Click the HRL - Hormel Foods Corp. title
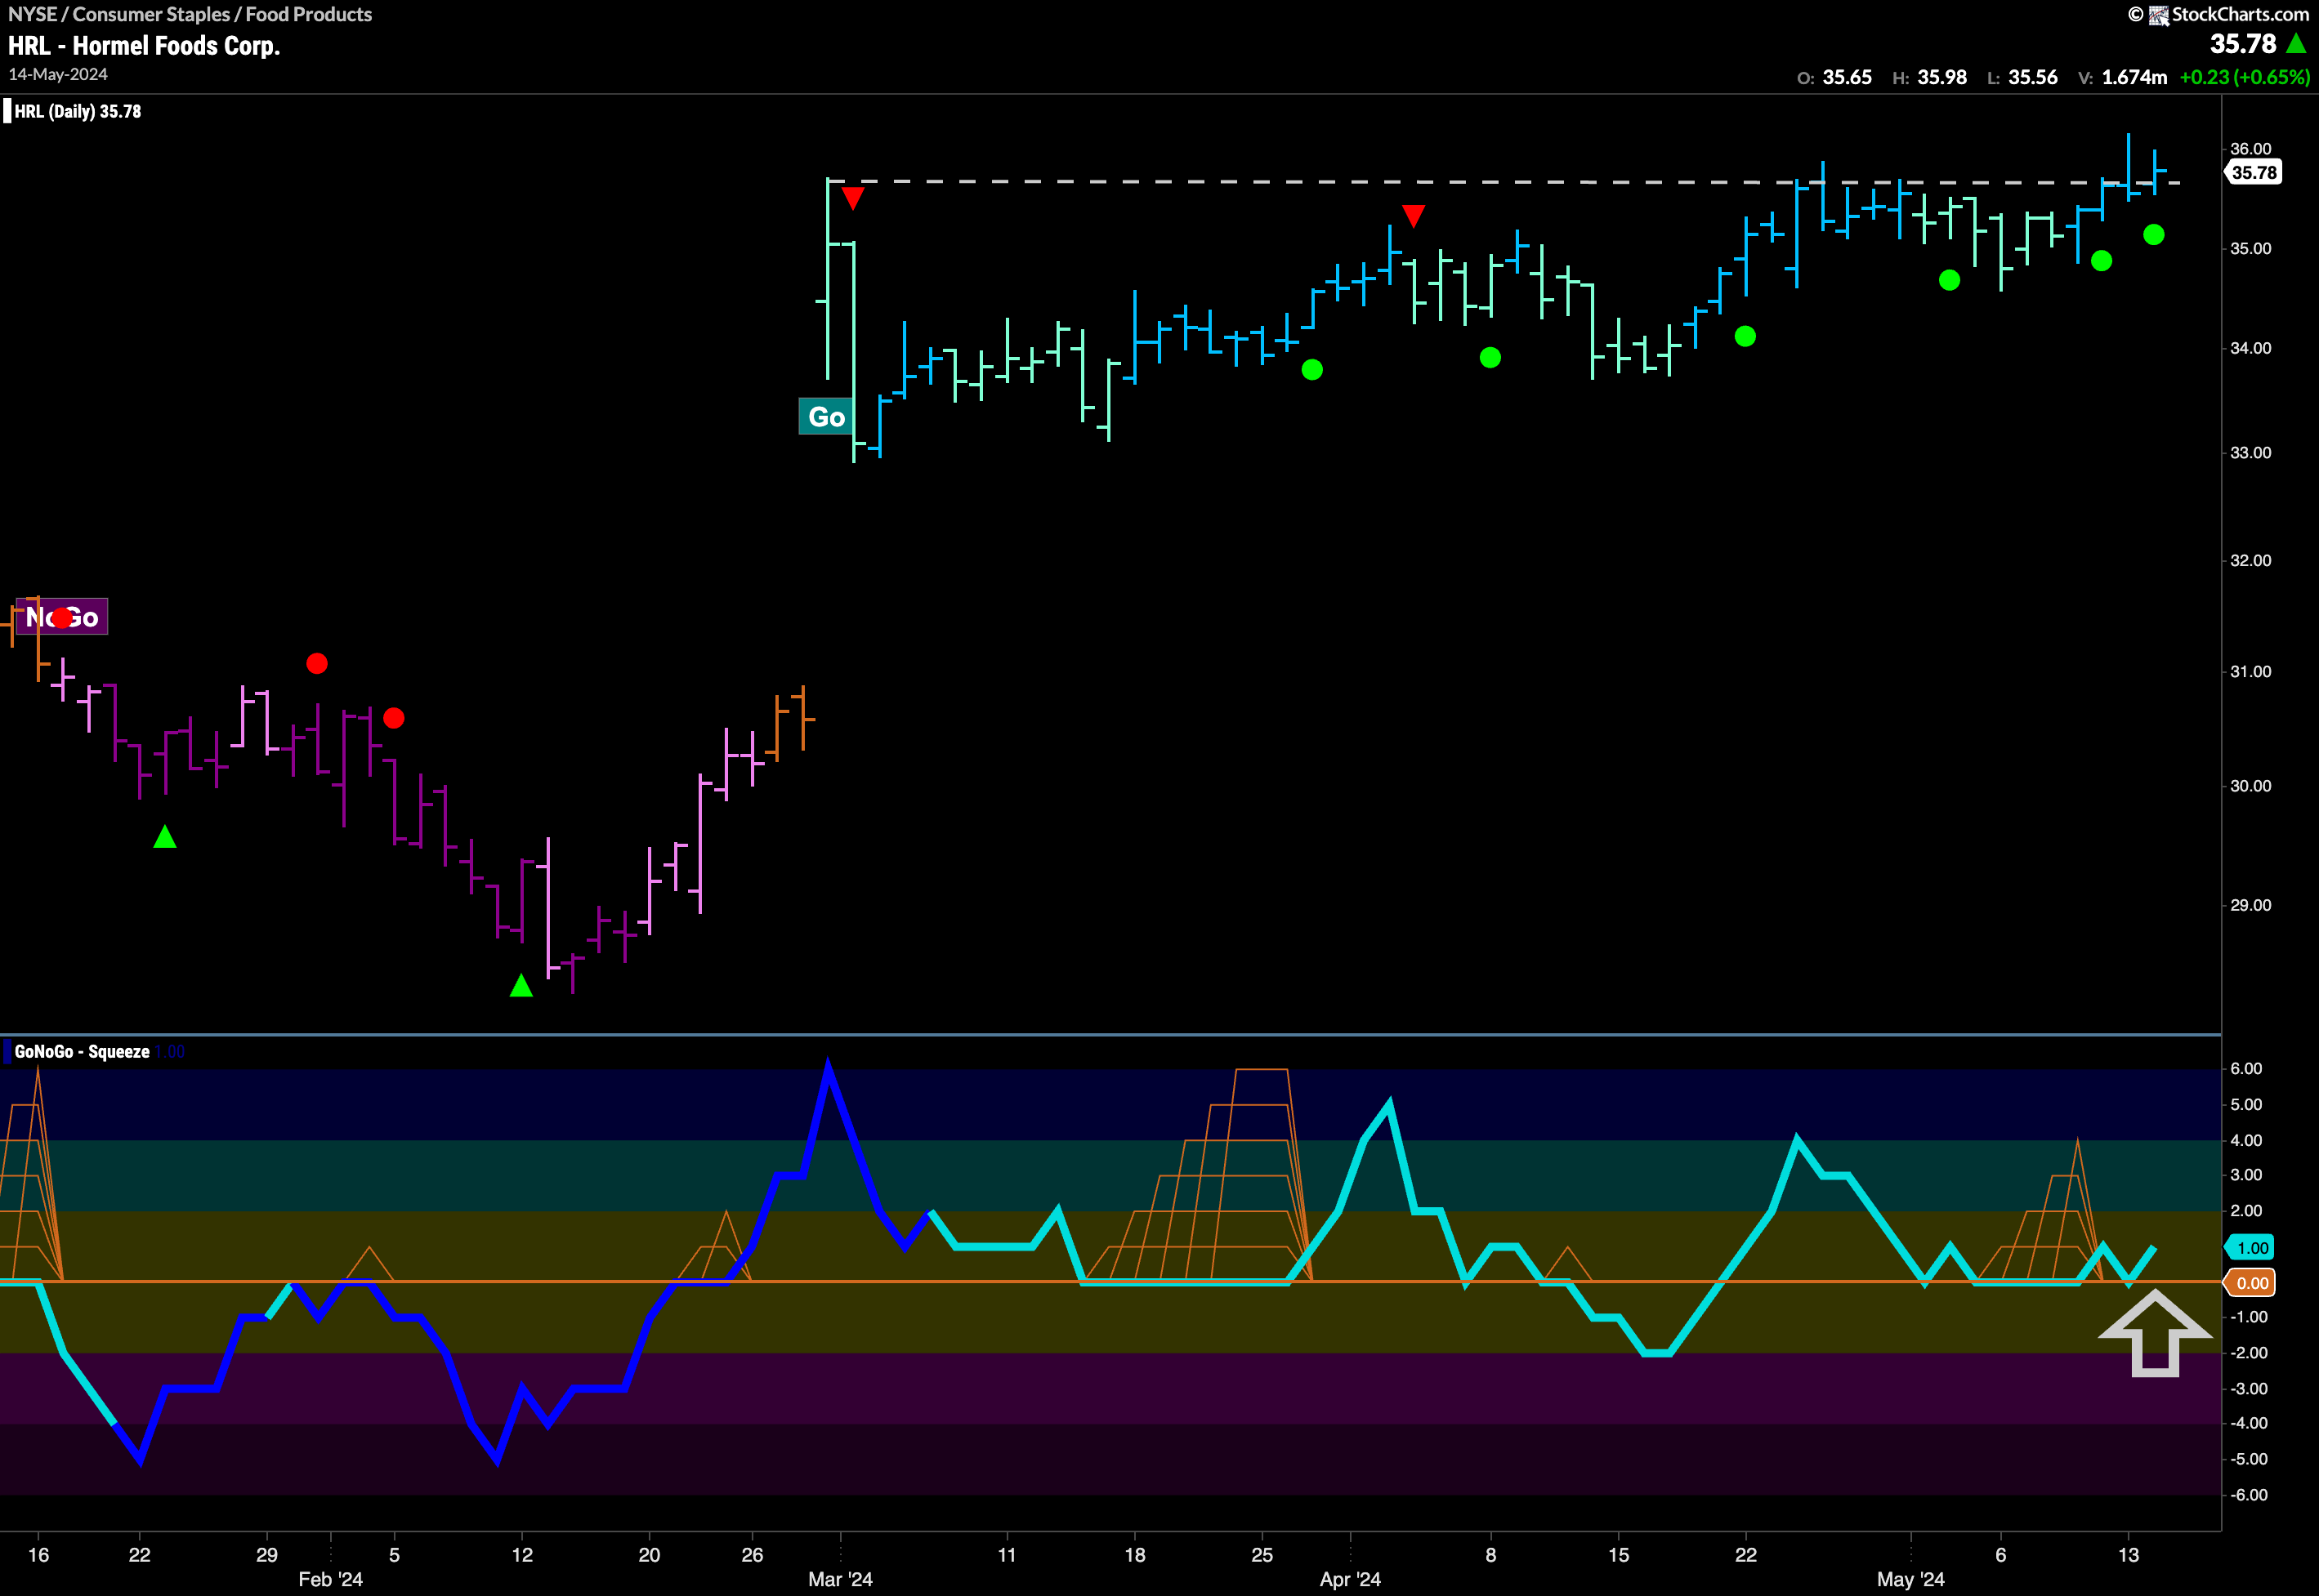Image resolution: width=2319 pixels, height=1596 pixels. [144, 46]
